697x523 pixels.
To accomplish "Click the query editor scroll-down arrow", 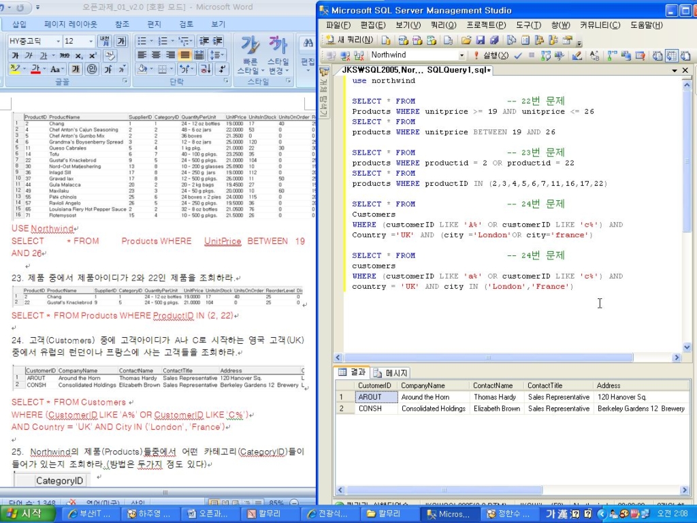I will 687,347.
